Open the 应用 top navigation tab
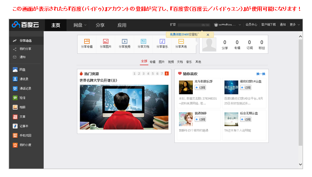 click(122, 25)
